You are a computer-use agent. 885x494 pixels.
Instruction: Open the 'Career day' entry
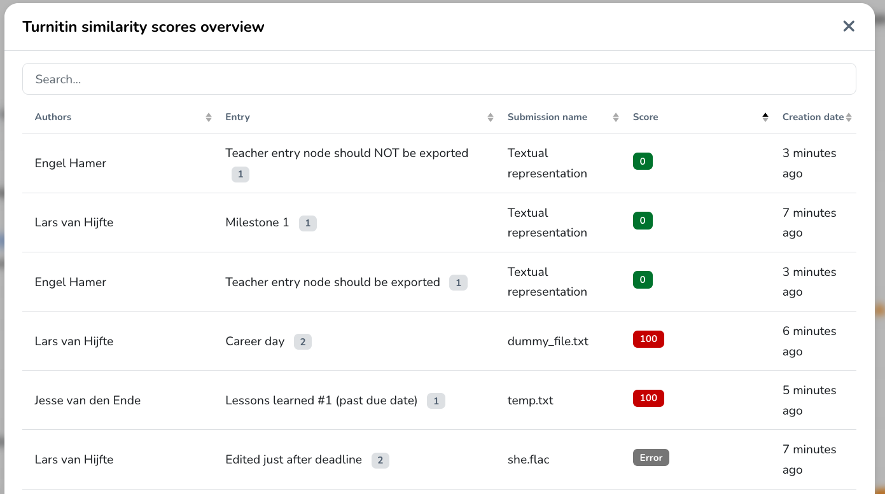coord(254,341)
